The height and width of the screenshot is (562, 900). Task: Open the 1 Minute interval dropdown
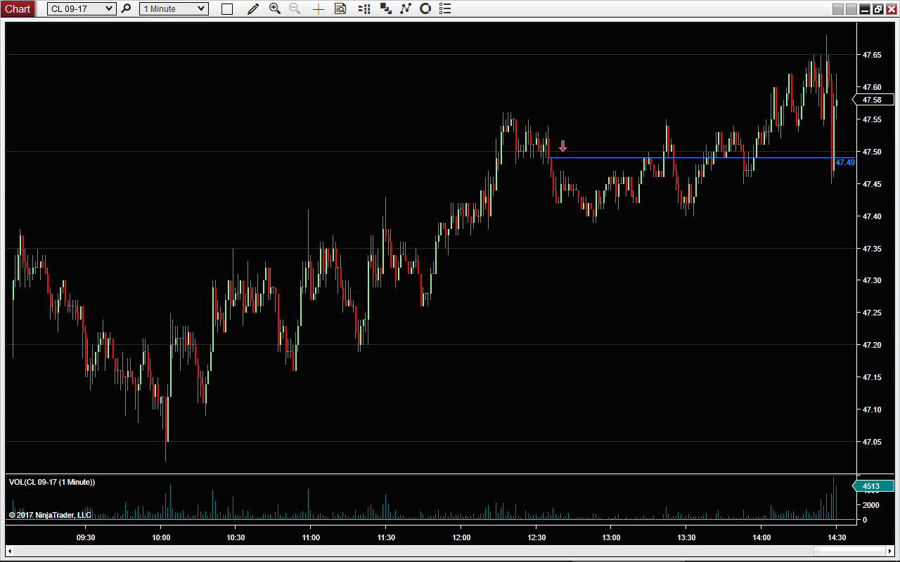[x=174, y=8]
